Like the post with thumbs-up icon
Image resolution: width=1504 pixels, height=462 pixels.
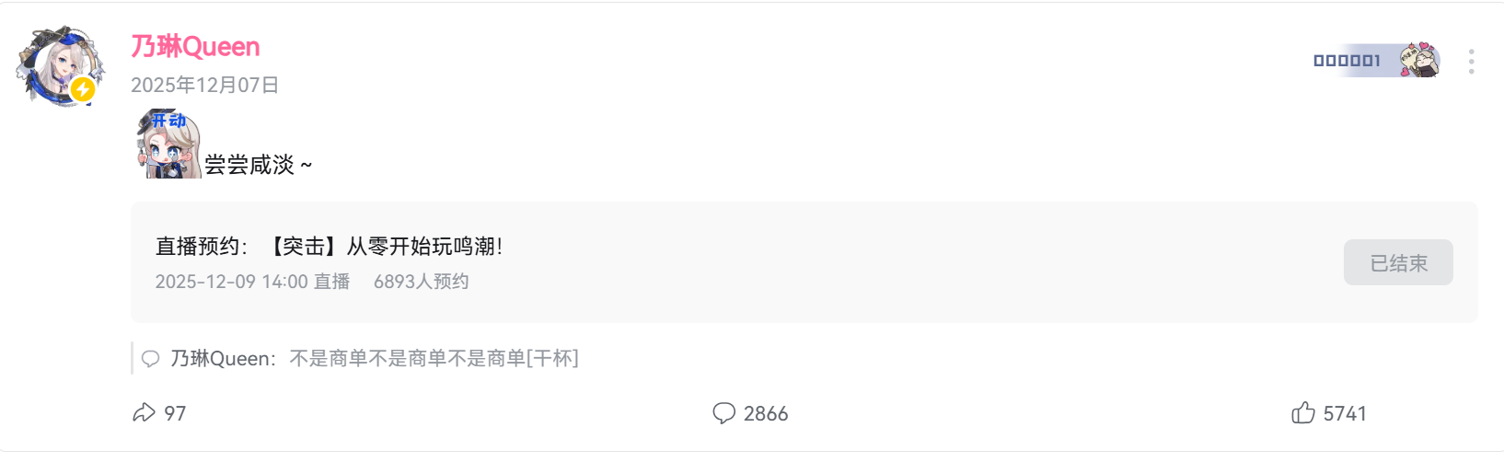pyautogui.click(x=1303, y=413)
